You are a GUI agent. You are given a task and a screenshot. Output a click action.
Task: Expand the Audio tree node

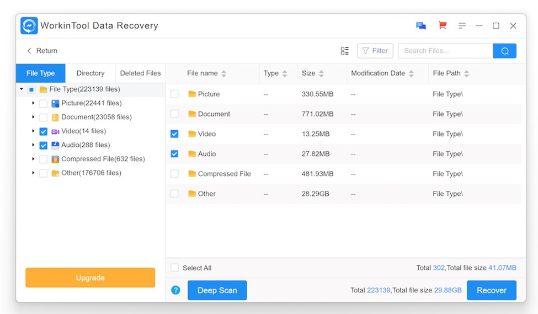point(33,145)
